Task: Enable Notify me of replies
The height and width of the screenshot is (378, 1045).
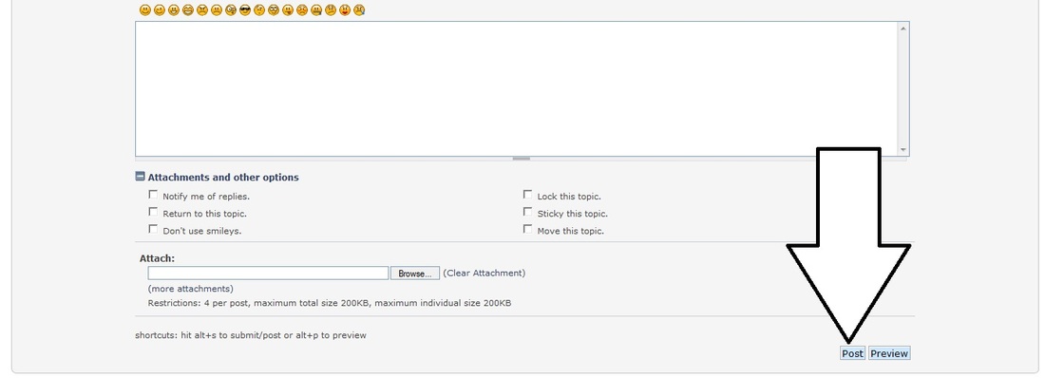Action: (x=153, y=195)
